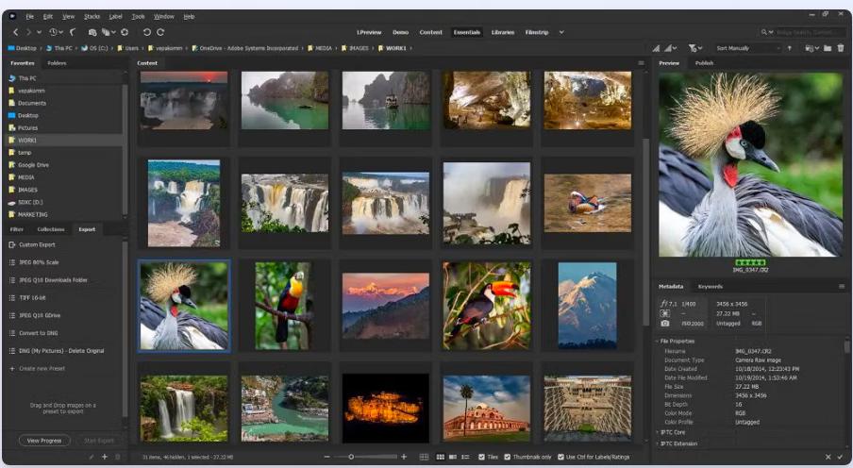Toggle the Tiles checkbox
853x468 pixels.
(479, 457)
